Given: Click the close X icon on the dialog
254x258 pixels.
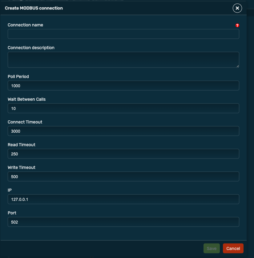Looking at the screenshot, I should point(237,8).
